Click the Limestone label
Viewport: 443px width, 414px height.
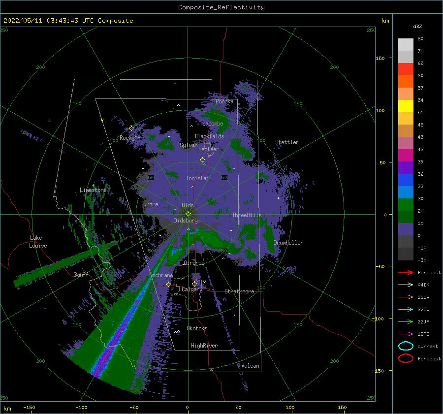coord(93,190)
